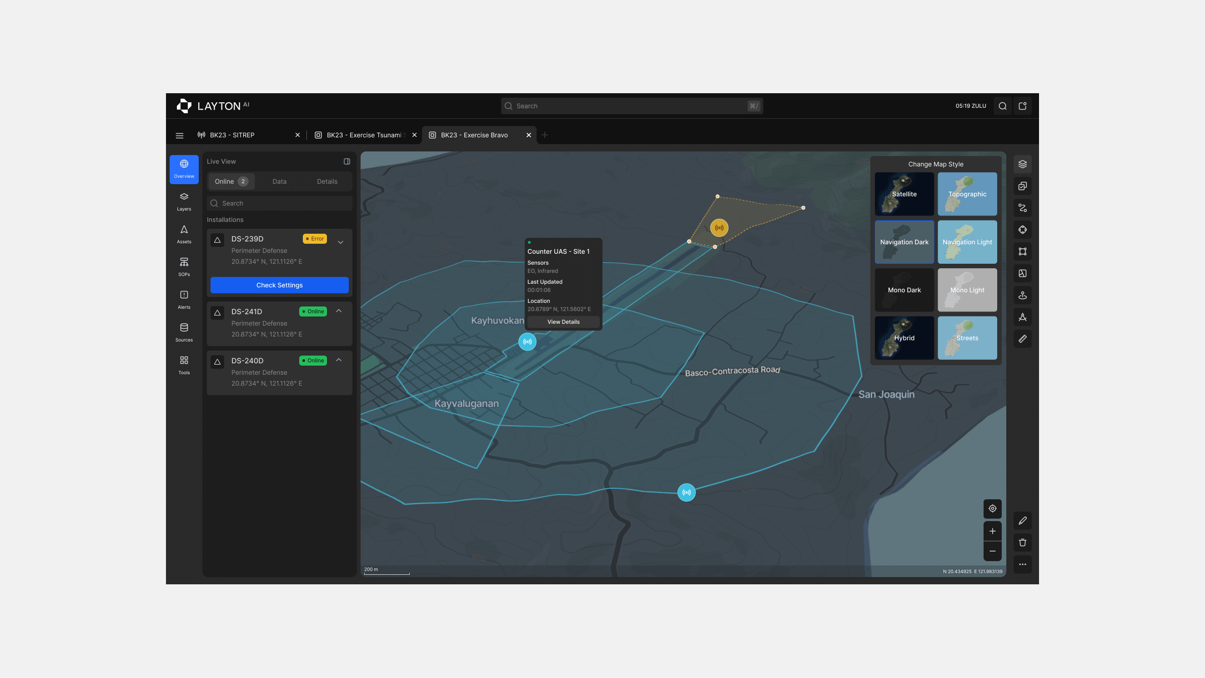Choose the Navigation Light map style
Screen dimensions: 1205x678
[x=967, y=242]
